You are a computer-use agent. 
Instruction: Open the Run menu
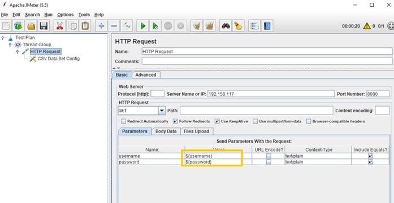(48, 15)
